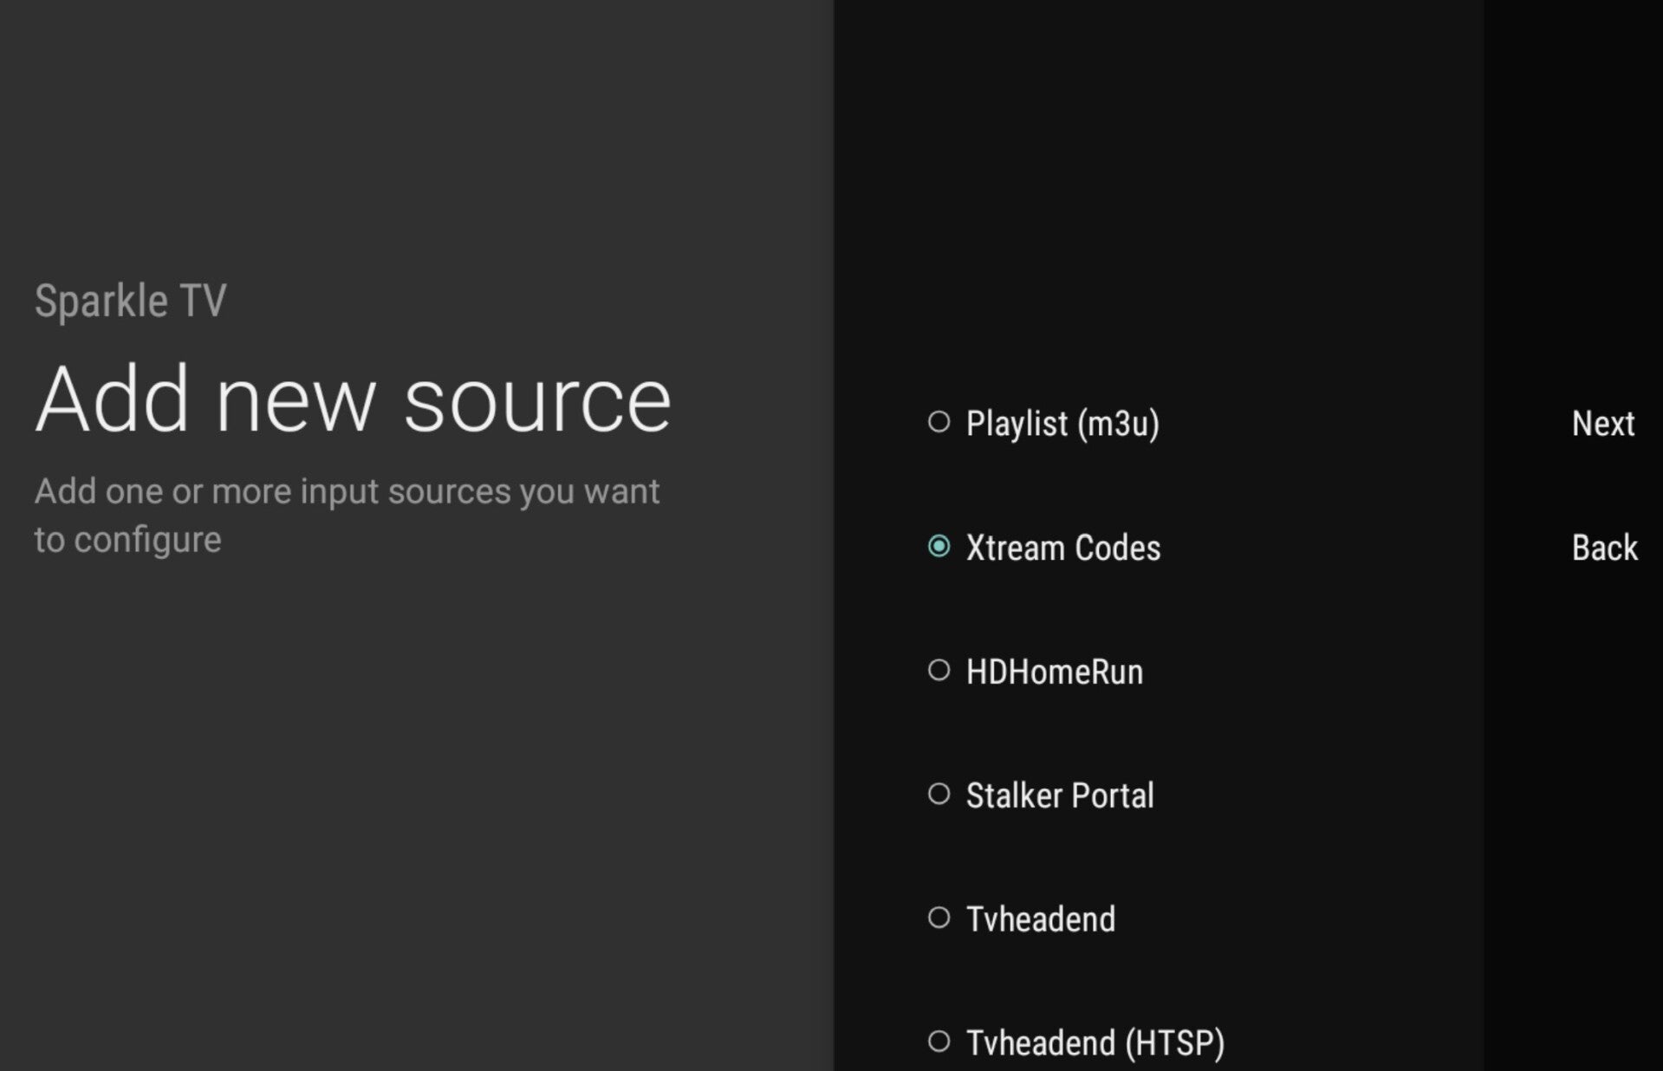Click empty area below the Back button
Image resolution: width=1663 pixels, height=1071 pixels.
click(1573, 780)
